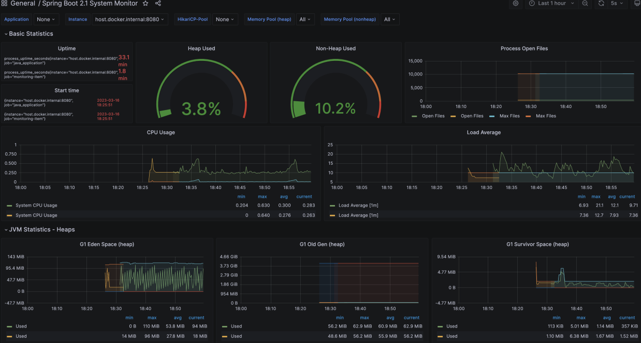Open the Non-Heap Used panel title menu

pos(336,49)
